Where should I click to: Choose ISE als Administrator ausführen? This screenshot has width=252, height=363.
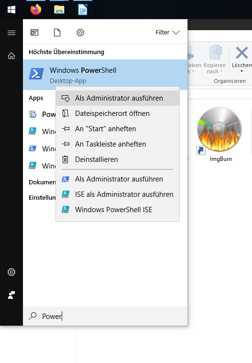point(118,194)
